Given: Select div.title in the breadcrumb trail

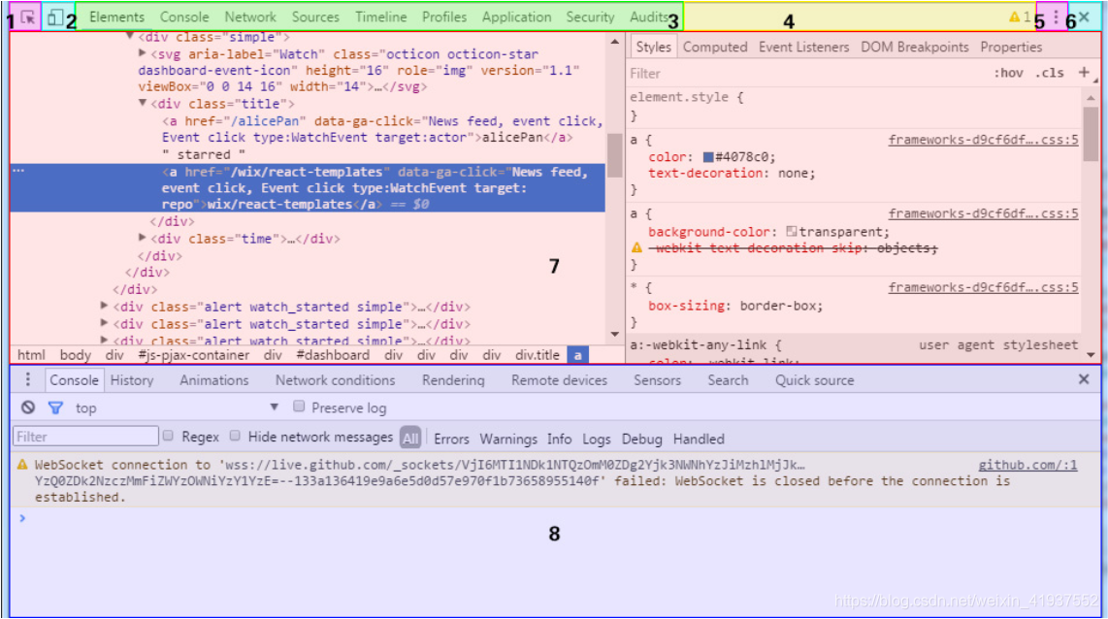Looking at the screenshot, I should [538, 355].
